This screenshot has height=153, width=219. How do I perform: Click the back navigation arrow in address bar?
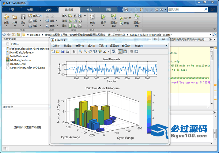point(4,35)
